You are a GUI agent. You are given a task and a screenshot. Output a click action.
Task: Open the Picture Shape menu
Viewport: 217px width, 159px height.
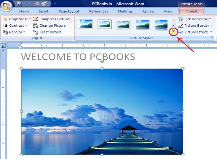tap(195, 19)
